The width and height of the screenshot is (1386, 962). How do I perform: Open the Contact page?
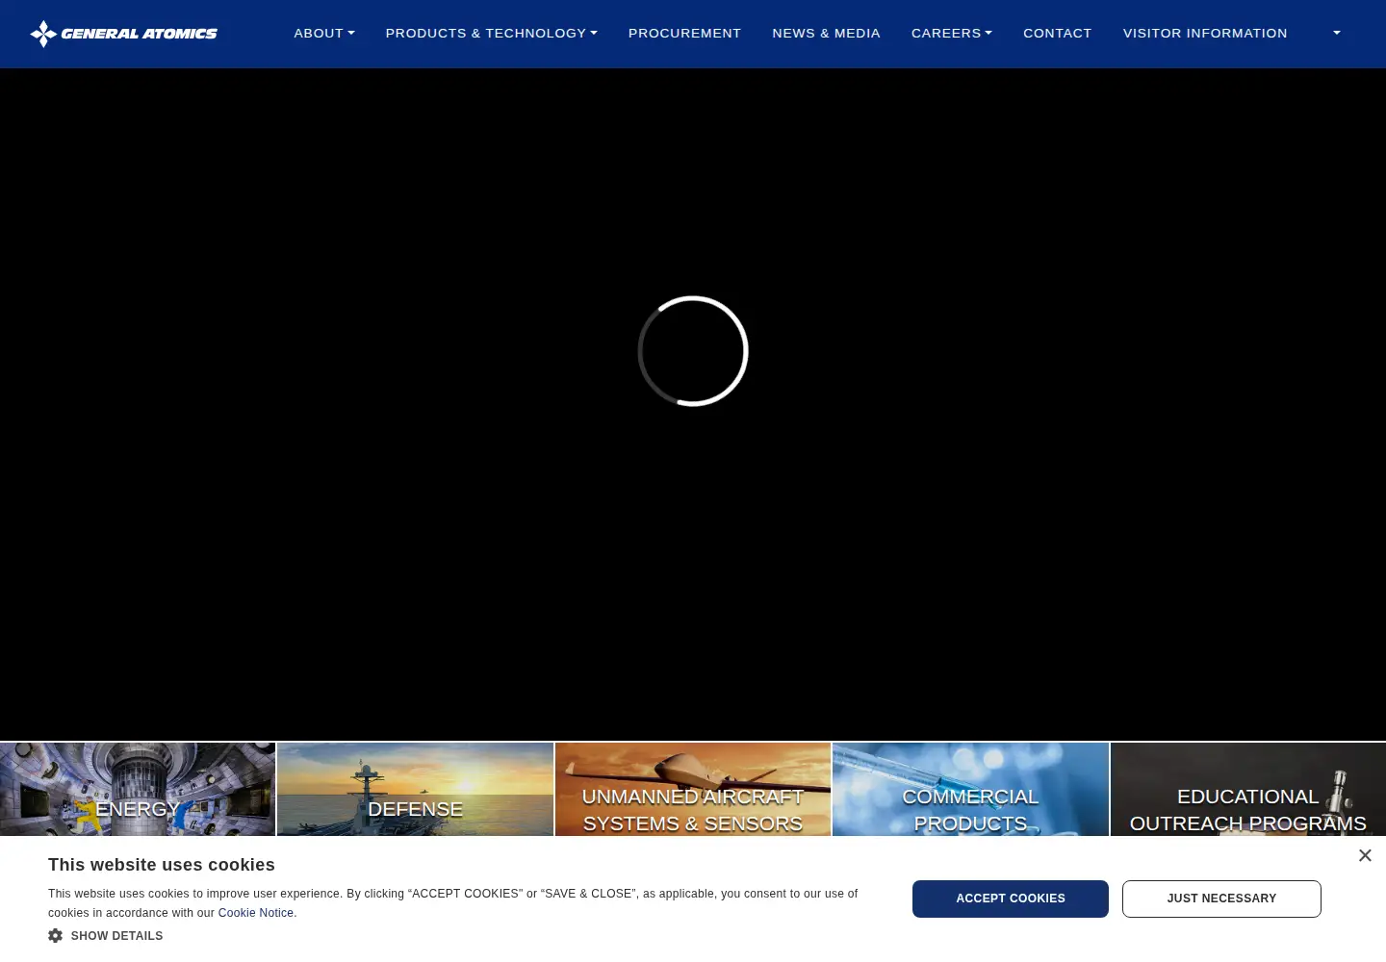point(1057,34)
